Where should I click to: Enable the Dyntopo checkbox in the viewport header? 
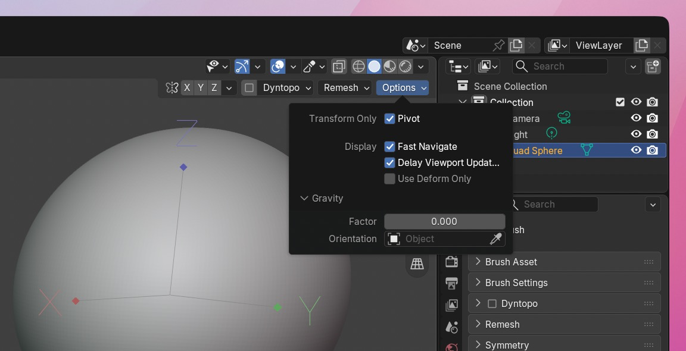249,88
